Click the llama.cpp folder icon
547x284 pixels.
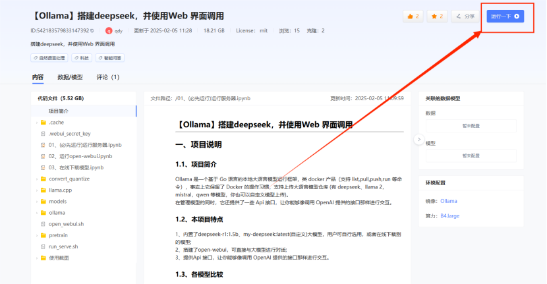tap(43, 190)
